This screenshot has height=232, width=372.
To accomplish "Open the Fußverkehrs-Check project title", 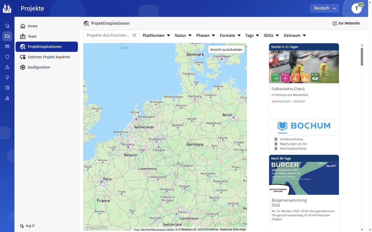I will pyautogui.click(x=288, y=89).
